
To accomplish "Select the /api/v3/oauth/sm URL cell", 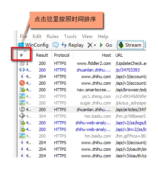I will (131, 149).
